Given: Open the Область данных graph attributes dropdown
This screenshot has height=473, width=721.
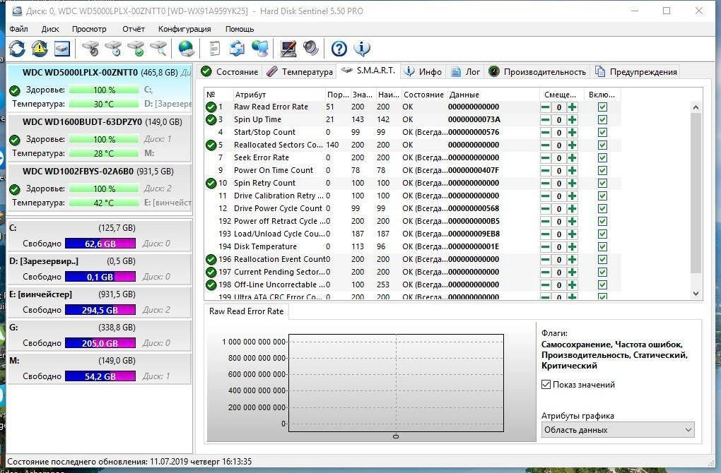Looking at the screenshot, I should [618, 430].
